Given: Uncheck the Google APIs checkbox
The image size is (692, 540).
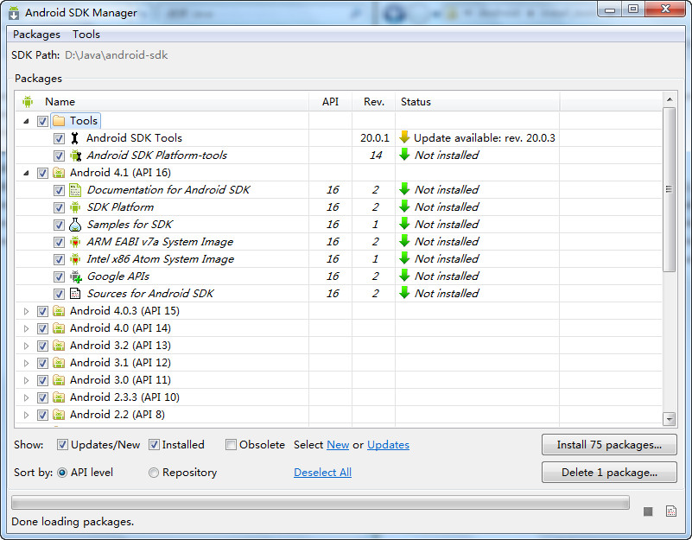Looking at the screenshot, I should click(x=59, y=276).
